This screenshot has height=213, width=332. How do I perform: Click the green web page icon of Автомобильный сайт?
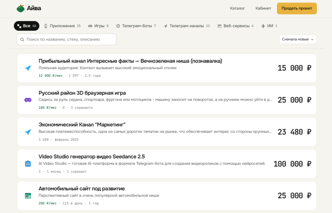(x=28, y=196)
